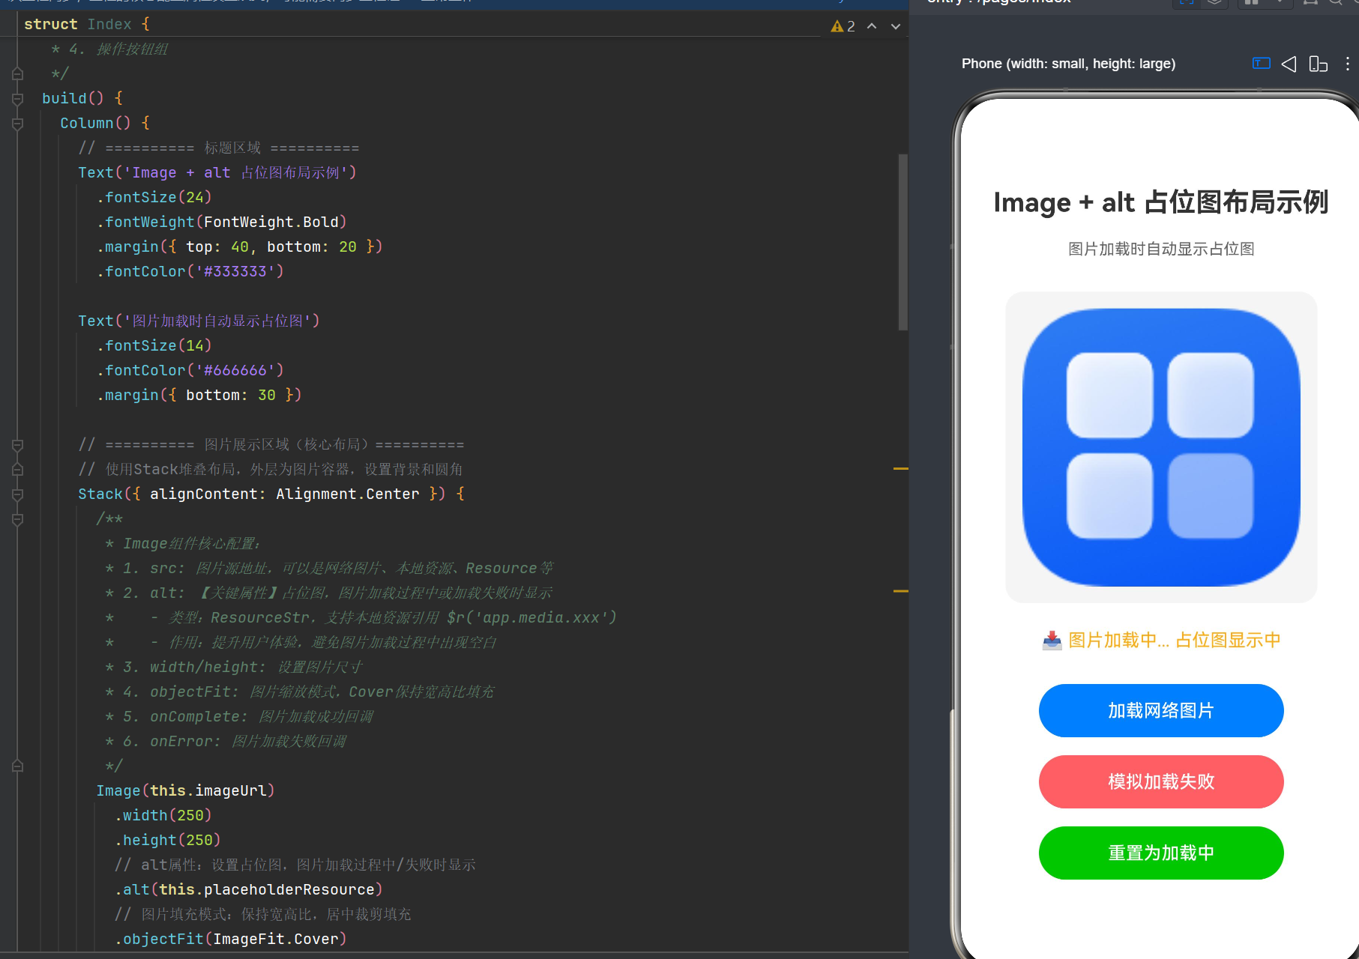Click the Image(this.imageUrl) code line
Viewport: 1359px width, 959px height.
[186, 791]
